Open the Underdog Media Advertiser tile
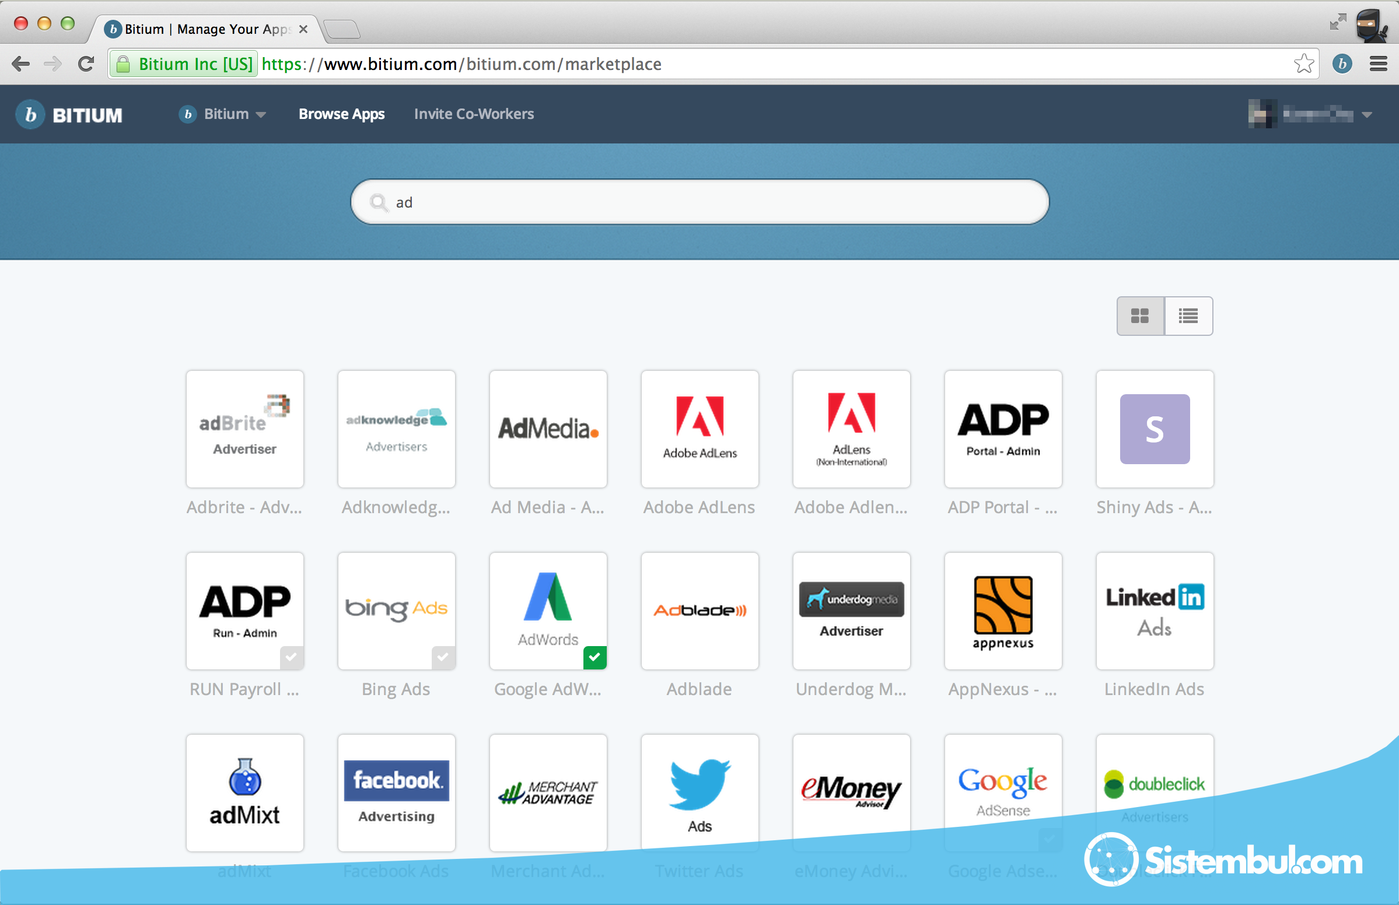The height and width of the screenshot is (905, 1399). (851, 611)
